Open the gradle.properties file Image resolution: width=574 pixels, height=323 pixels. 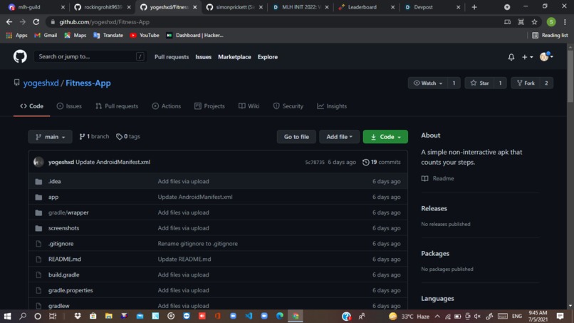pyautogui.click(x=71, y=290)
